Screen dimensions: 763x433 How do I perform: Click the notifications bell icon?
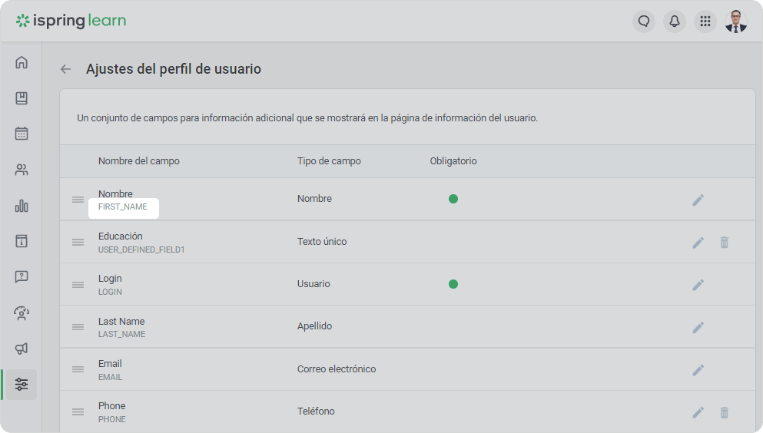tap(675, 21)
